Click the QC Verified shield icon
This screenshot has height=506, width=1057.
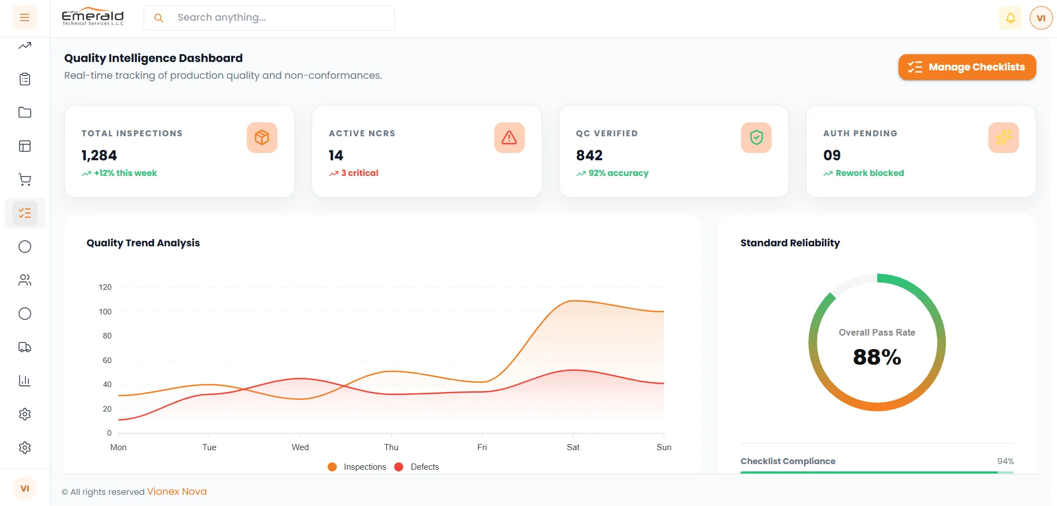tap(756, 137)
